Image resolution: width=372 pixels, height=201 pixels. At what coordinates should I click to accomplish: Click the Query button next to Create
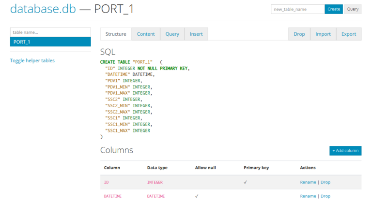(x=353, y=9)
